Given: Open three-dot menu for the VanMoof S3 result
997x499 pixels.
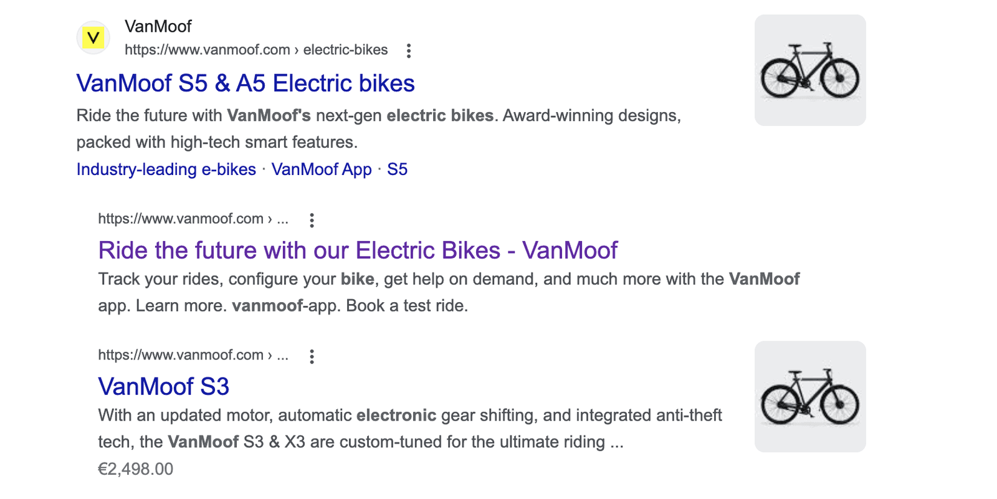Looking at the screenshot, I should (x=312, y=356).
